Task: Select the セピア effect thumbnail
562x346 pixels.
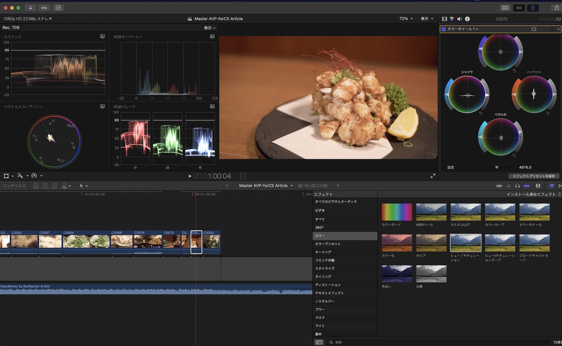Action: click(x=431, y=243)
